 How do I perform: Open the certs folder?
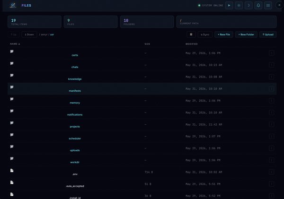[x=75, y=55]
